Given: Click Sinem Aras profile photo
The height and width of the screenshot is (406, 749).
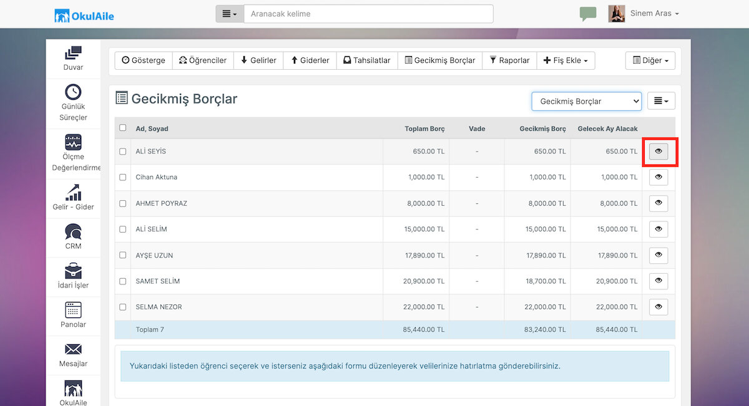Looking at the screenshot, I should (617, 14).
